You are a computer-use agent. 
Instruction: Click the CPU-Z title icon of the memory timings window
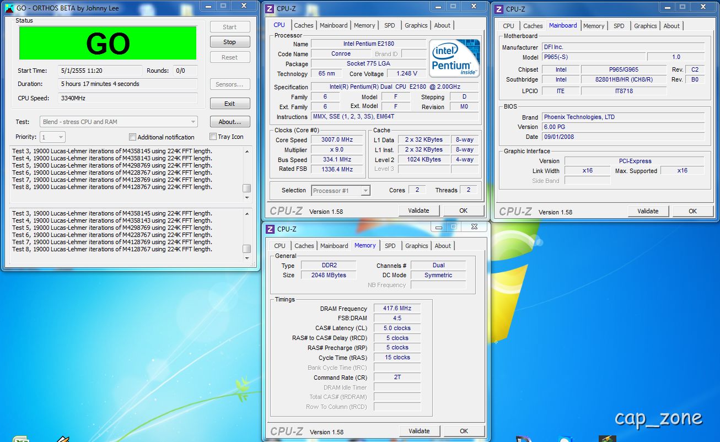coord(270,229)
